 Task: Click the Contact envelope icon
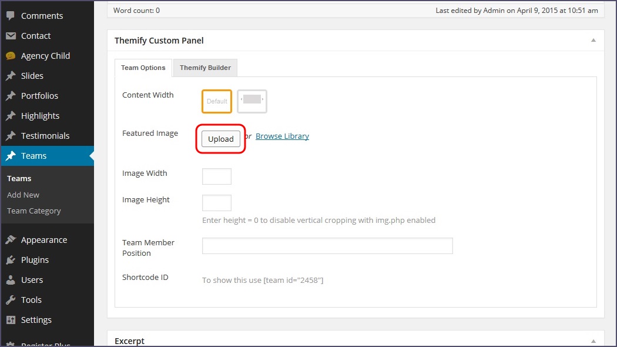[x=11, y=36]
